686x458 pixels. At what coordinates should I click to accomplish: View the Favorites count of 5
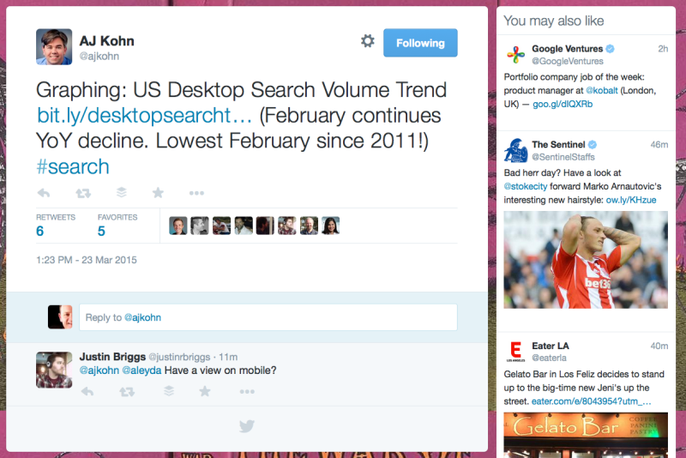tap(102, 231)
